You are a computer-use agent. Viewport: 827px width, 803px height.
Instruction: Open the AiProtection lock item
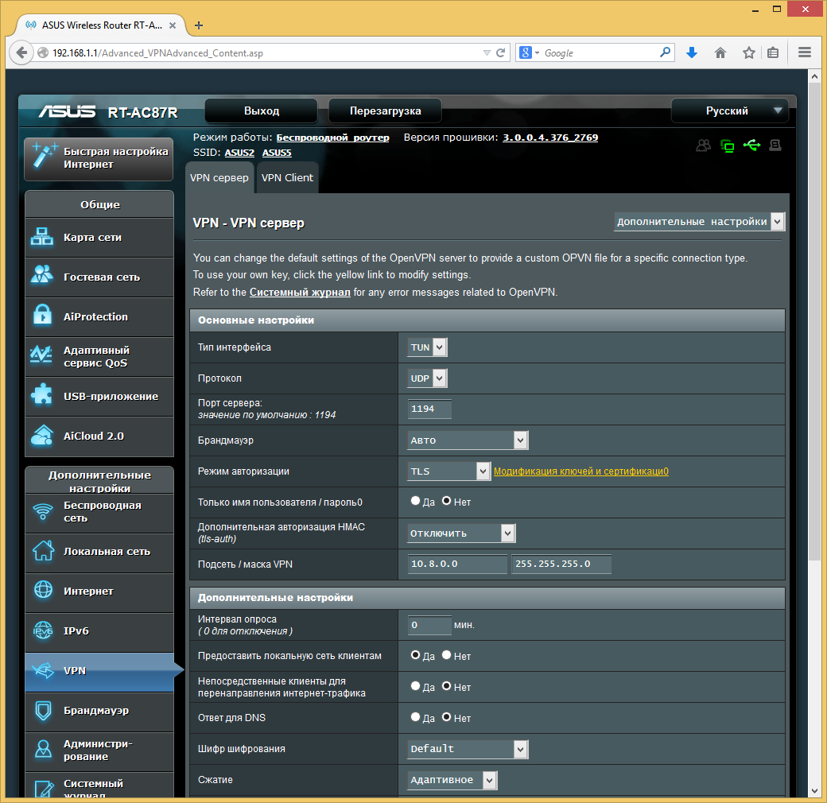[99, 317]
